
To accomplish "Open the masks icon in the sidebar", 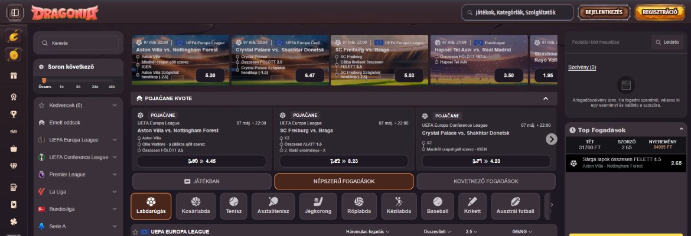I will click(x=14, y=131).
